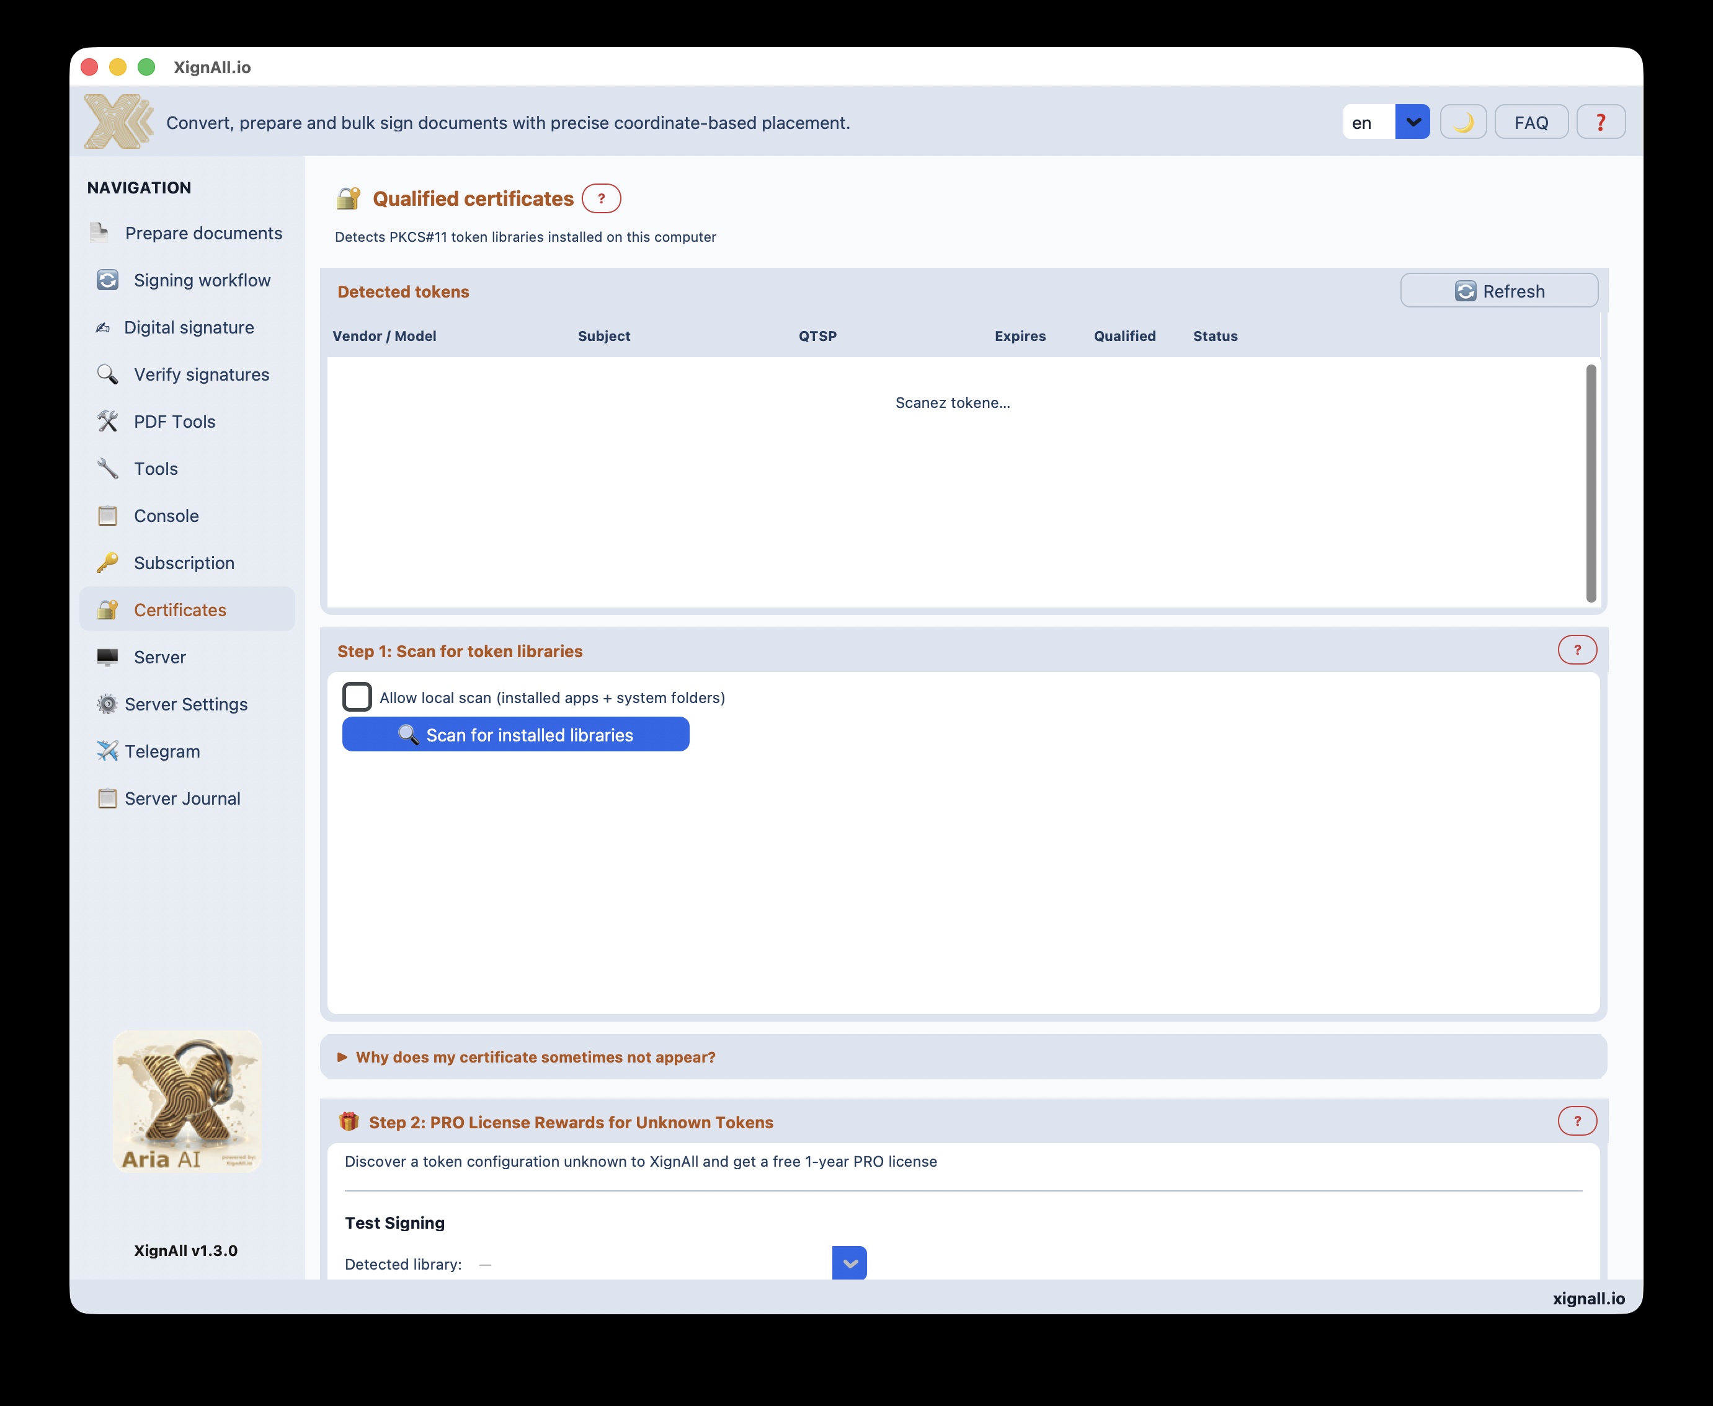The height and width of the screenshot is (1406, 1713).
Task: Open help bubble next to Qualified certificates
Action: pyautogui.click(x=601, y=198)
